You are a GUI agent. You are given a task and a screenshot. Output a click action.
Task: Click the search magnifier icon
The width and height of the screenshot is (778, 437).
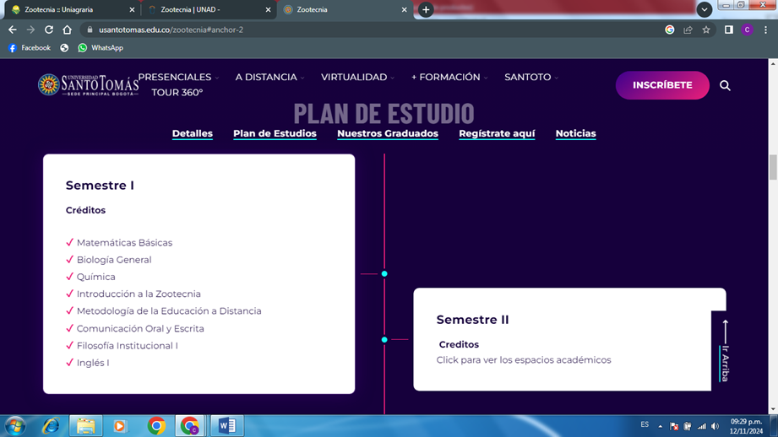coord(725,85)
